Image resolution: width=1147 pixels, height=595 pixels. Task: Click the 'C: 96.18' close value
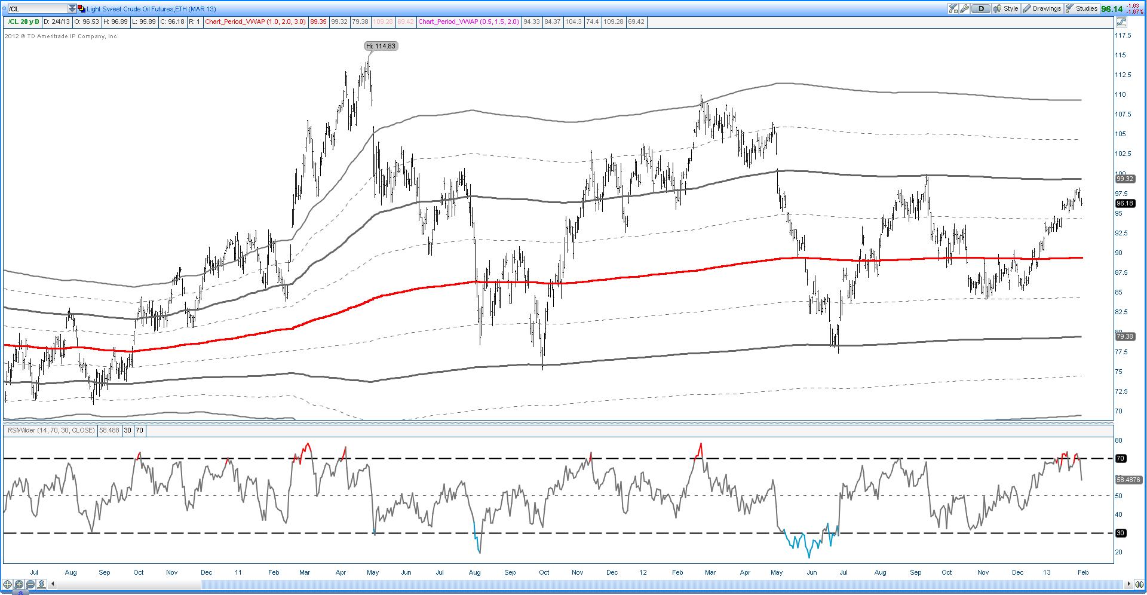coord(171,22)
